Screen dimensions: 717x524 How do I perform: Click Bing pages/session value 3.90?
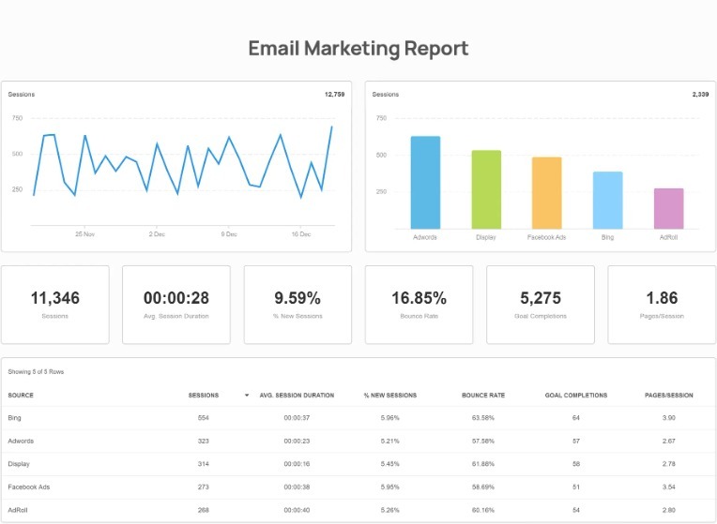[x=669, y=418]
